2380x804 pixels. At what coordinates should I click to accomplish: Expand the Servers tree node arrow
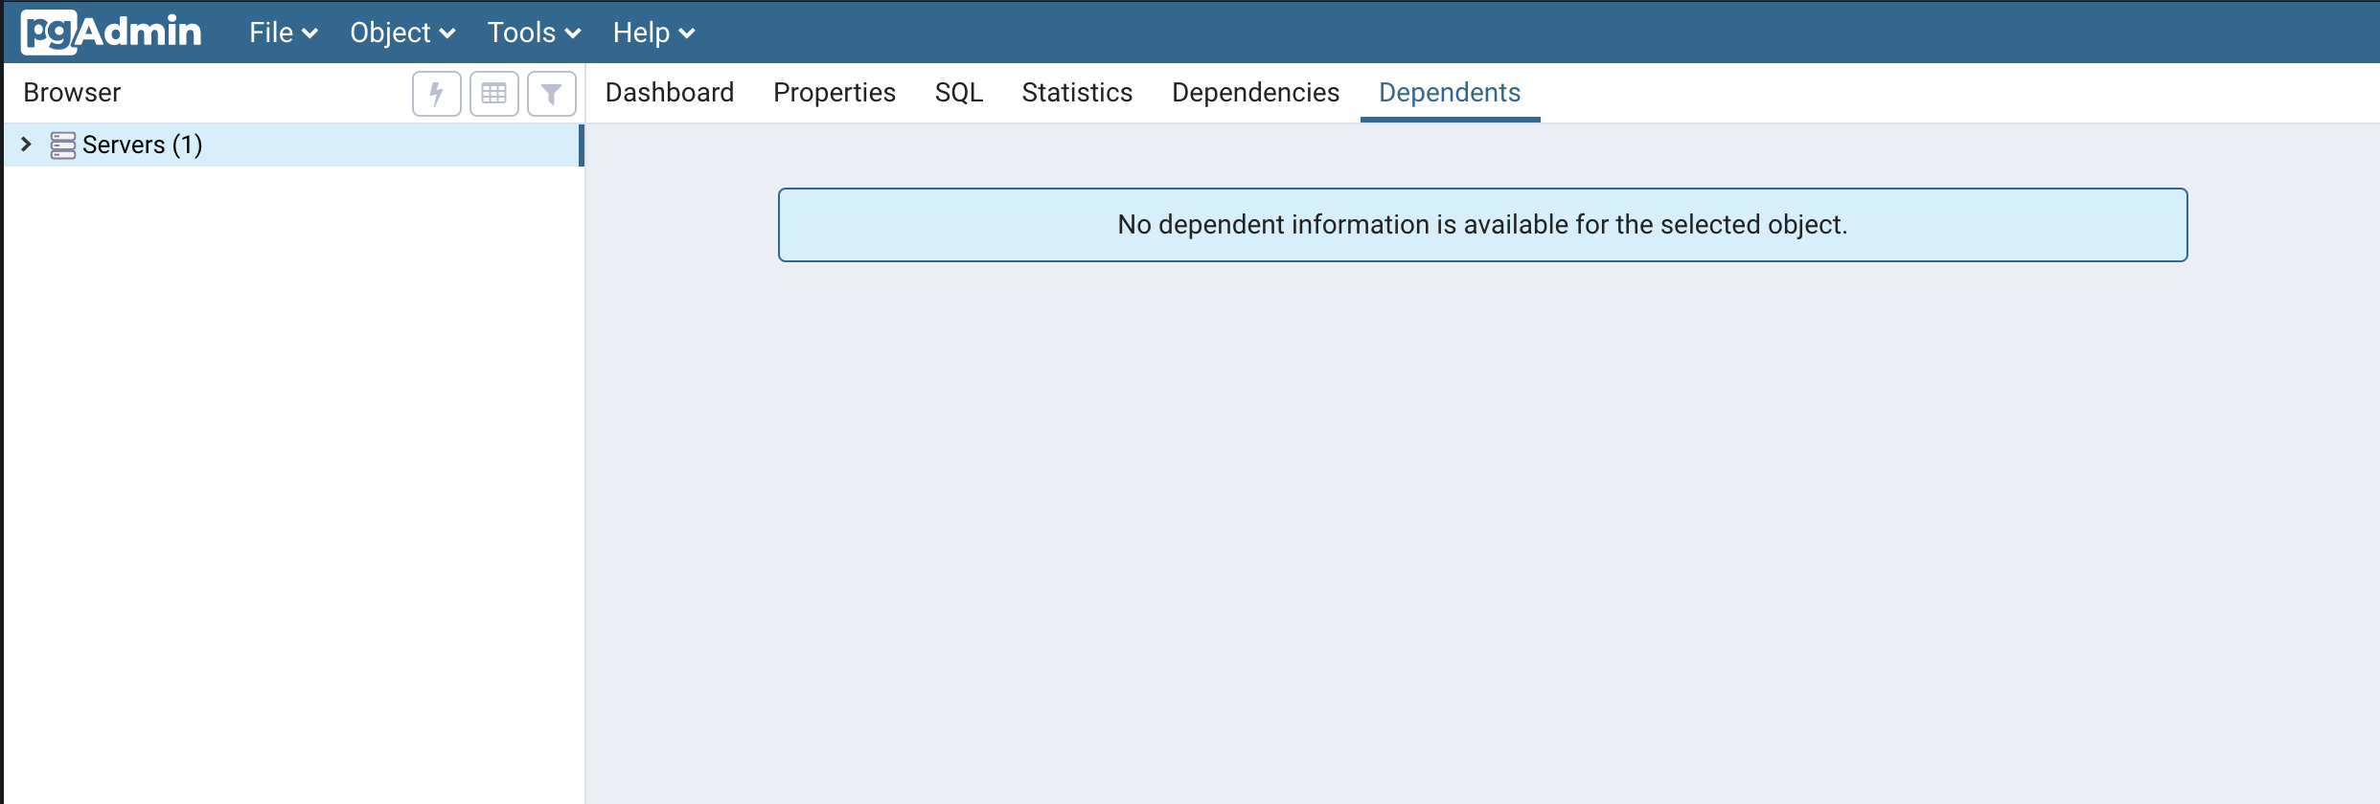(x=27, y=145)
